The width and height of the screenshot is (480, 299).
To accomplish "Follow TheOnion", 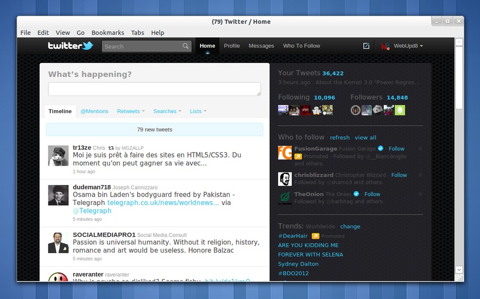I will point(372,194).
